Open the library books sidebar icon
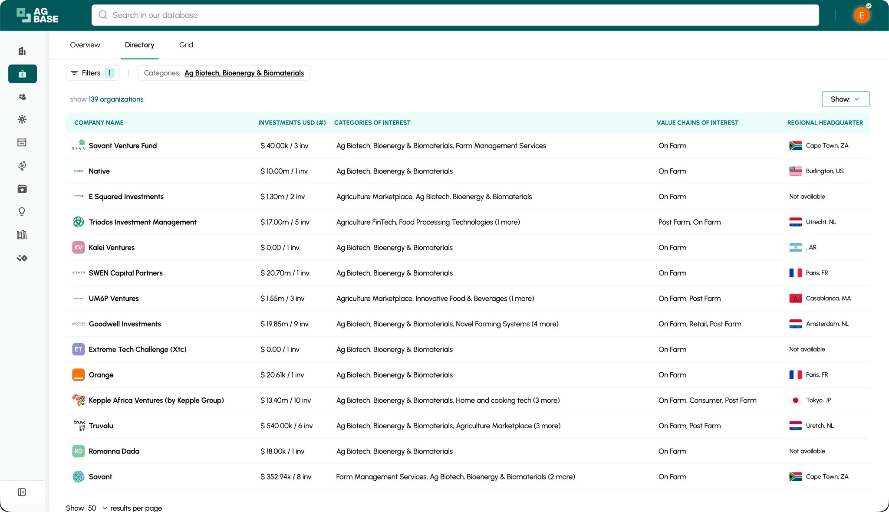Screen dimensions: 889x512 [22, 235]
